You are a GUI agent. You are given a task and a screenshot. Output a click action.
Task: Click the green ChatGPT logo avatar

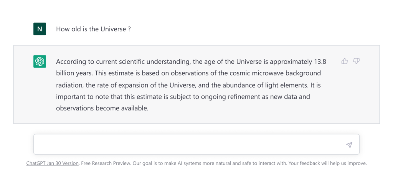[40, 62]
